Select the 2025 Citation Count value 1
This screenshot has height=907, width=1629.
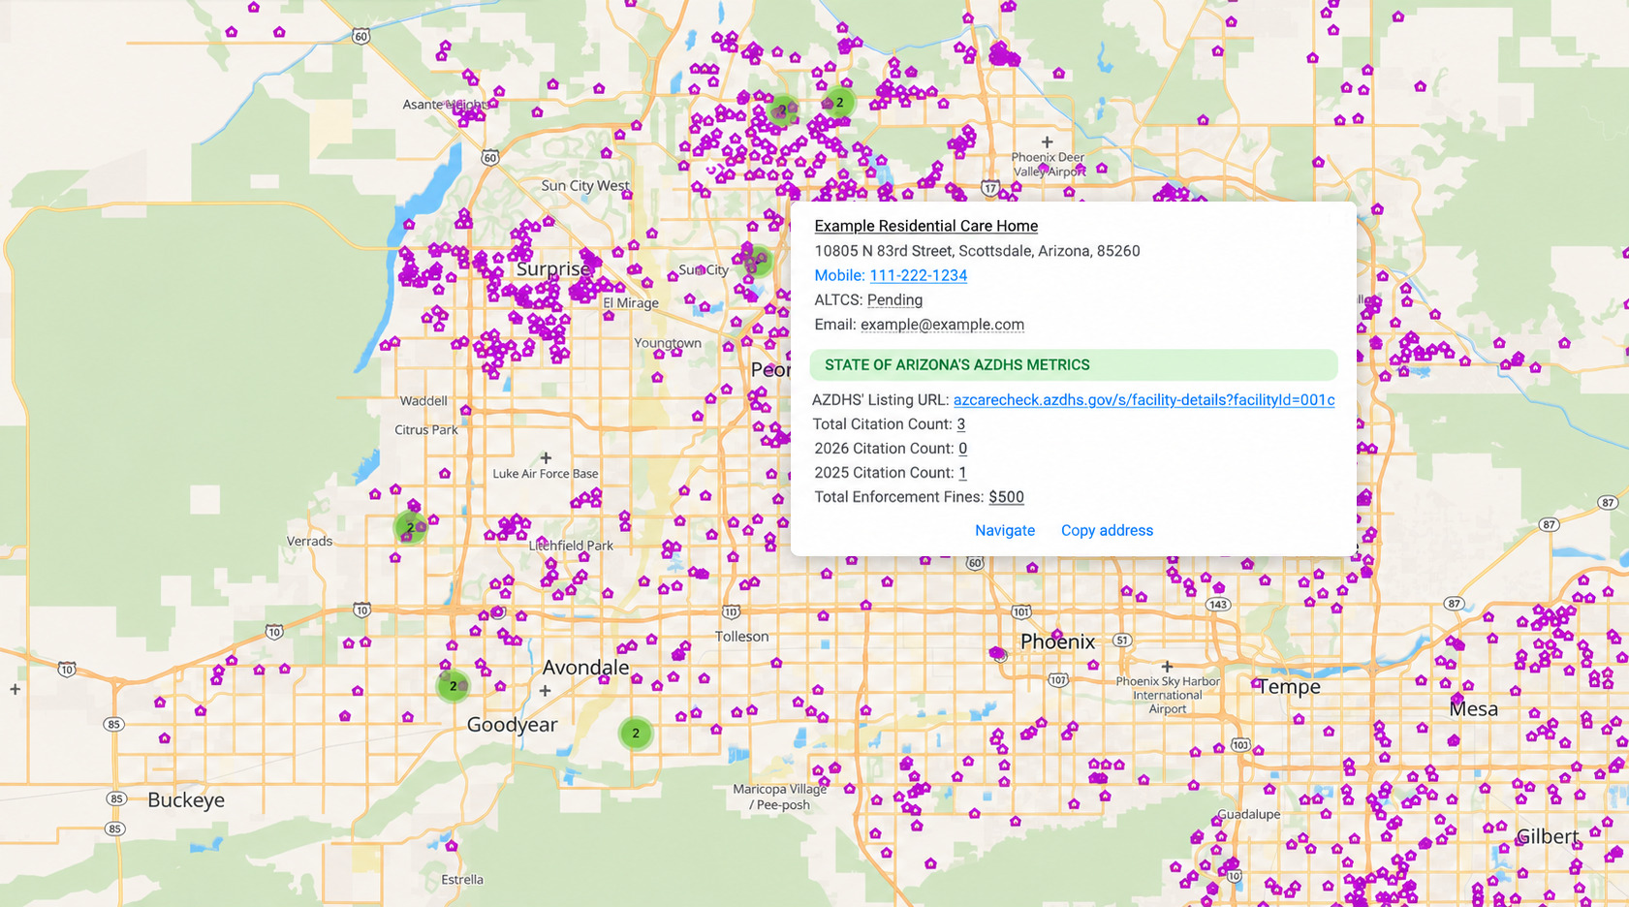pyautogui.click(x=962, y=473)
